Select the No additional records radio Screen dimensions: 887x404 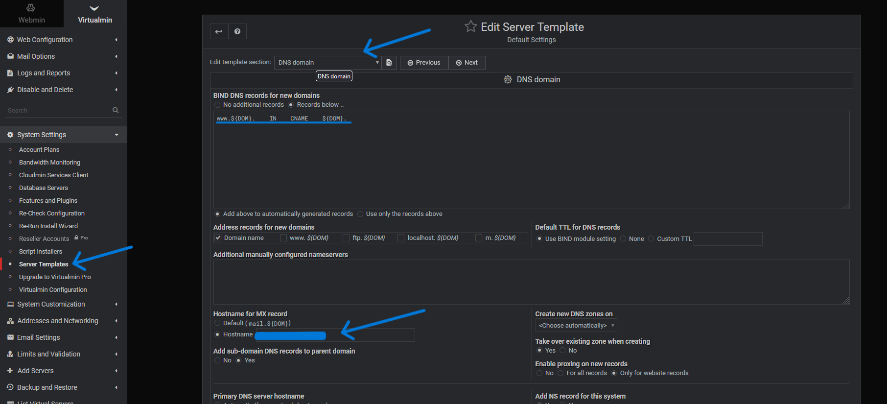coord(217,105)
